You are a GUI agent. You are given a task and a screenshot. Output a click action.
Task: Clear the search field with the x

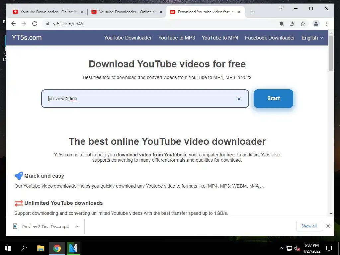pyautogui.click(x=239, y=99)
